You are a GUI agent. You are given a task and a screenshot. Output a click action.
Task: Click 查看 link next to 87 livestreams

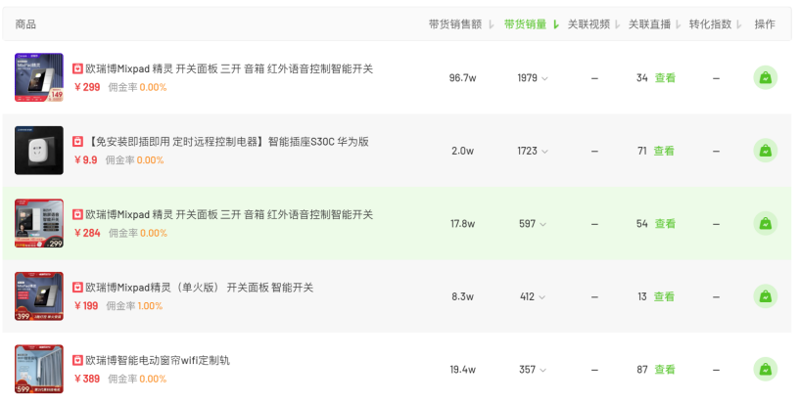point(665,370)
